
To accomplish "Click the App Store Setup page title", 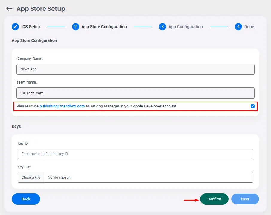I will 41,9.
